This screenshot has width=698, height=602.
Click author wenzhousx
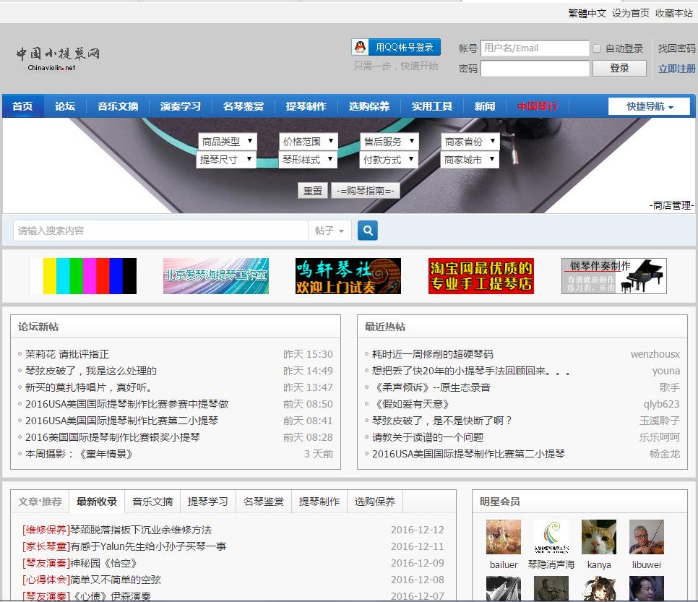click(655, 354)
